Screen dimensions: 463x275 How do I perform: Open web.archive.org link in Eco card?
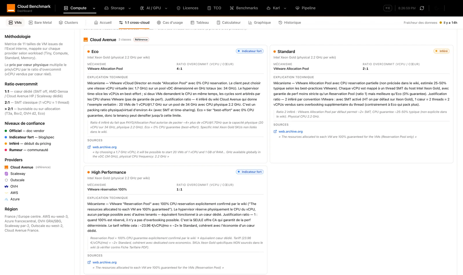pyautogui.click(x=104, y=147)
